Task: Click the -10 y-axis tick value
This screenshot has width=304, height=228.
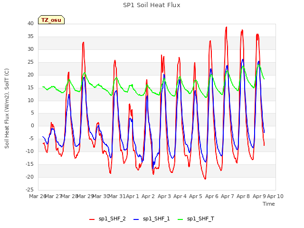Action: (x=30, y=151)
